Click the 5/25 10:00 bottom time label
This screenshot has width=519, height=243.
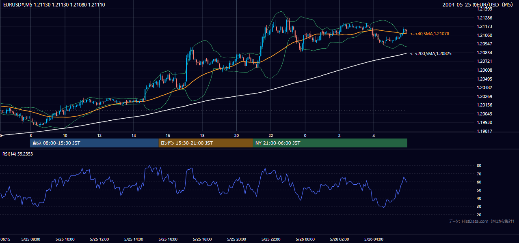click(x=65, y=239)
